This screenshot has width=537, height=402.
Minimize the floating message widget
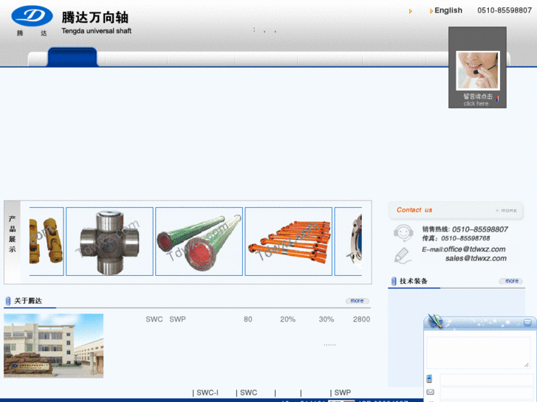527,322
